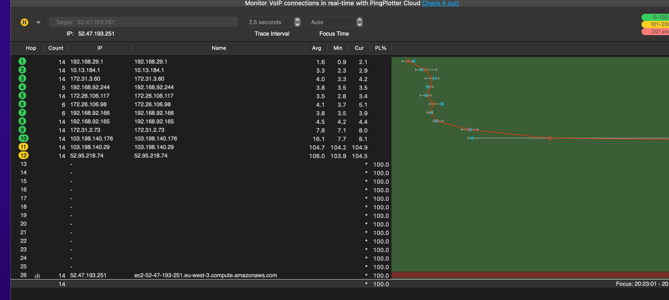
Task: Open the 2.5 seconds Trace Interval combo box
Action: [268, 22]
